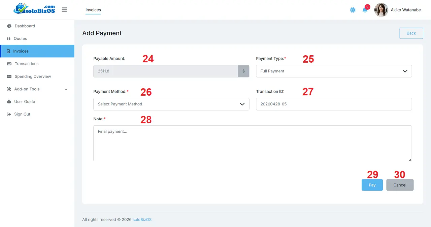Click the soloBizOS logo
The width and height of the screenshot is (431, 227).
click(34, 9)
